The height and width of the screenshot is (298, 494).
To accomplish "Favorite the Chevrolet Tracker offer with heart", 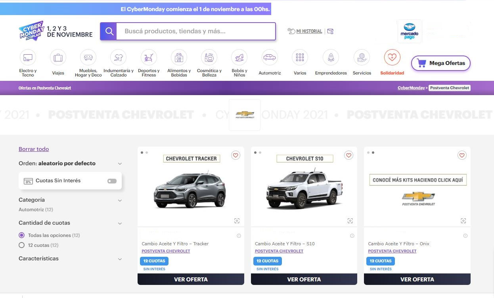I will [x=236, y=155].
